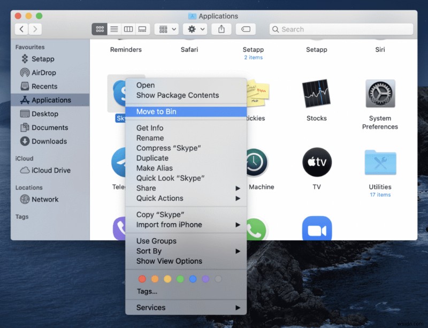Click the Share button in the toolbar
Viewport: 428px width, 328px height.
point(221,29)
